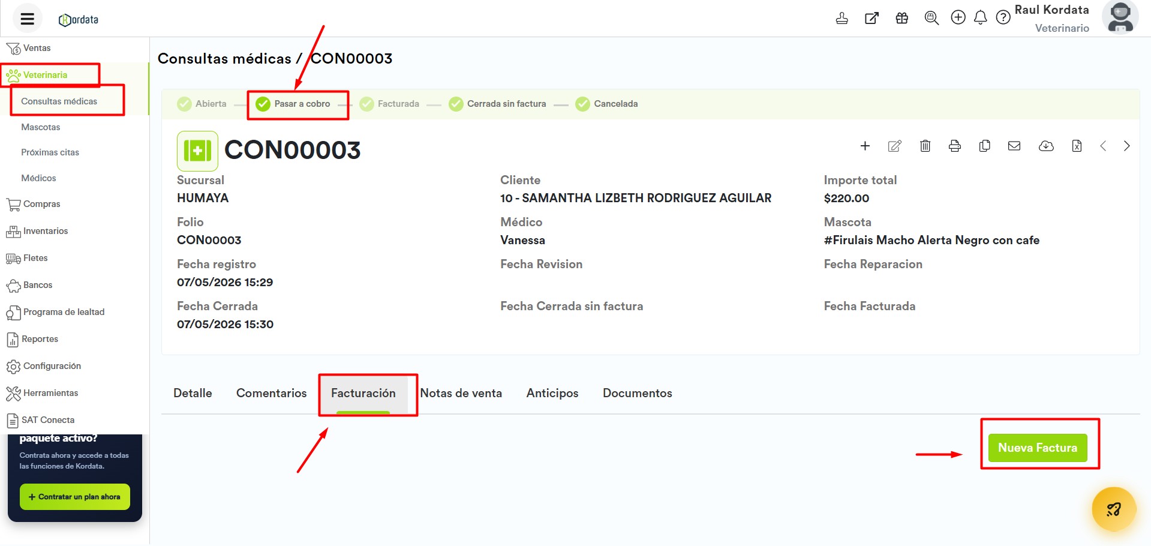
Task: Set status to Facturada
Action: pyautogui.click(x=390, y=104)
